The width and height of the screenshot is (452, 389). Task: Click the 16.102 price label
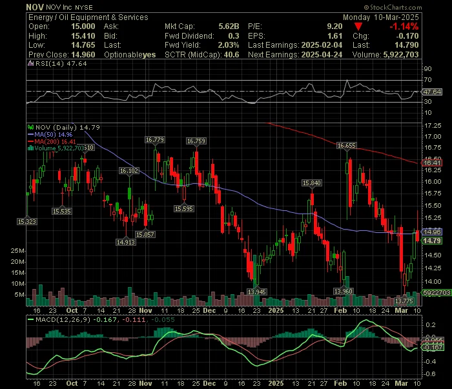coord(129,171)
